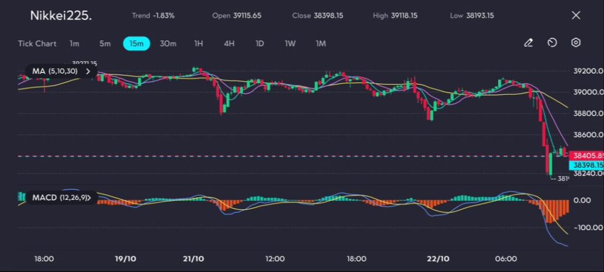Choose the 1M monthly timeframe
Screen dimensions: 604x272
[x=320, y=43]
